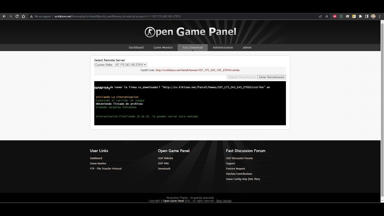Open the Dashboard menu tab
The image size is (384, 216).
136,47
